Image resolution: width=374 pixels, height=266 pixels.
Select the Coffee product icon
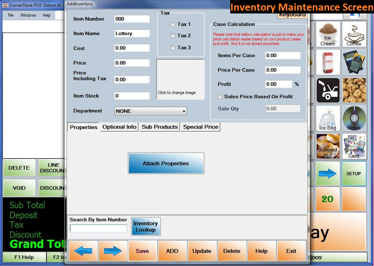(x=354, y=34)
